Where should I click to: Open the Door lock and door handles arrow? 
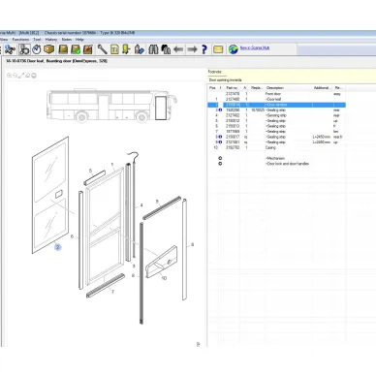click(x=220, y=164)
